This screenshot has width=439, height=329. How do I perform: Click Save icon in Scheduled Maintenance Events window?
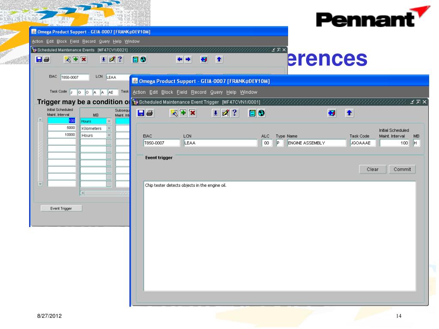[x=39, y=59]
